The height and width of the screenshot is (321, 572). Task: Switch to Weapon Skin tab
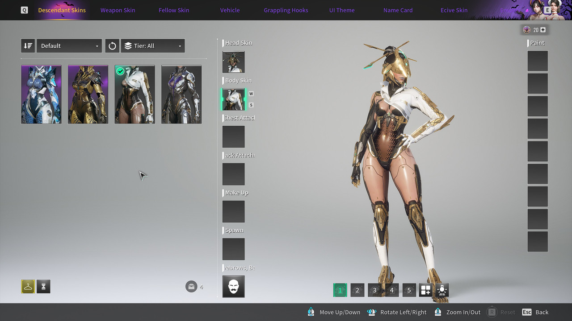point(118,10)
